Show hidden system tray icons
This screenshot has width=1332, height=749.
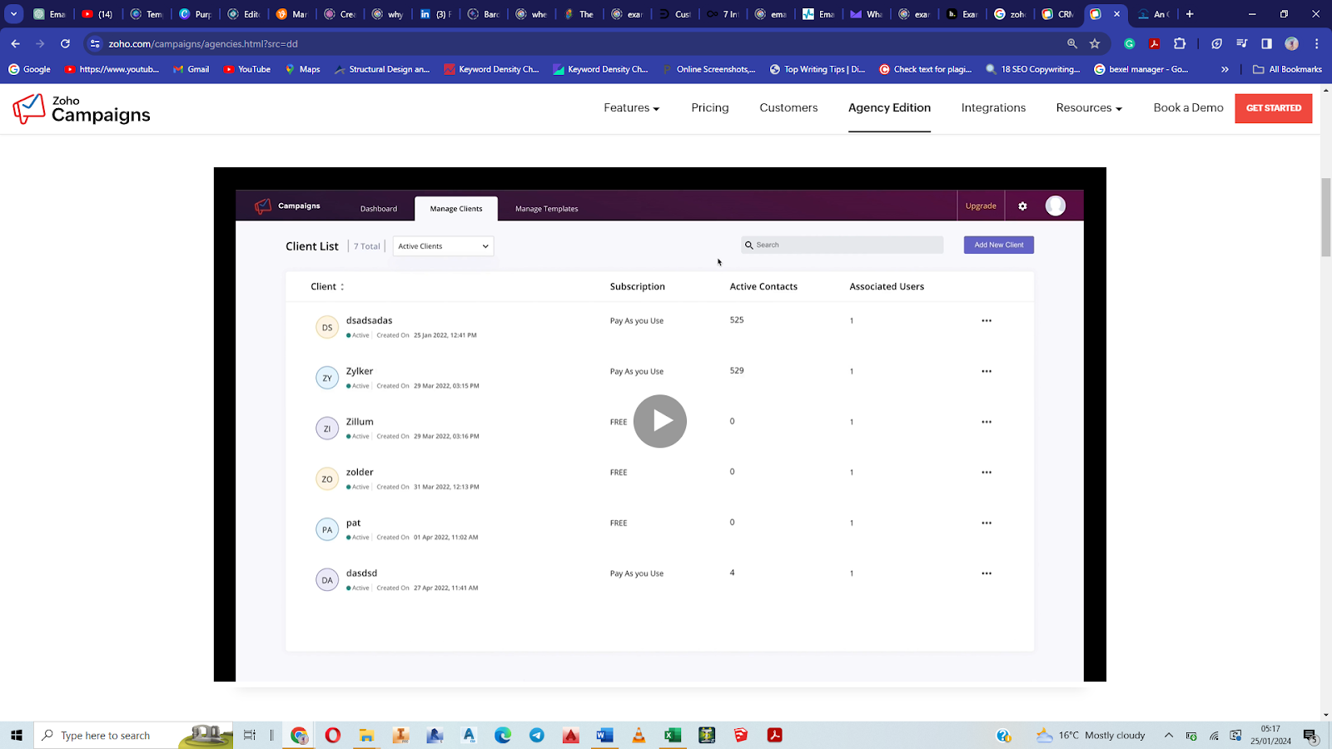click(1168, 735)
